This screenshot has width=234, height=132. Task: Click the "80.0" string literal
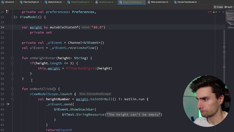point(98,27)
